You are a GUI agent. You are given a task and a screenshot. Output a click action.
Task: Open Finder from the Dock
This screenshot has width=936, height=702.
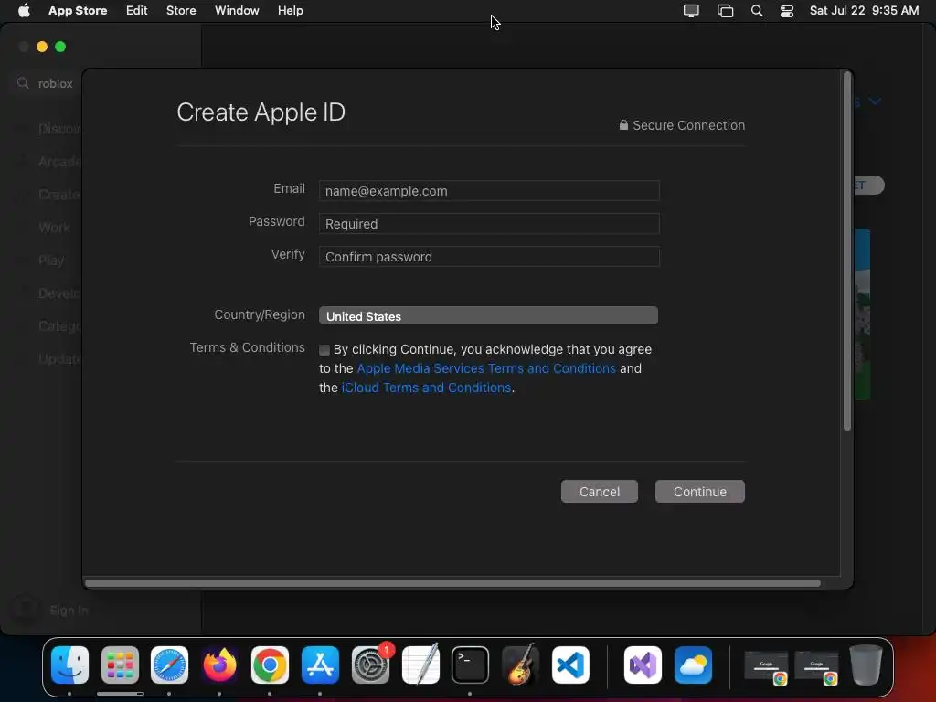[x=69, y=665]
